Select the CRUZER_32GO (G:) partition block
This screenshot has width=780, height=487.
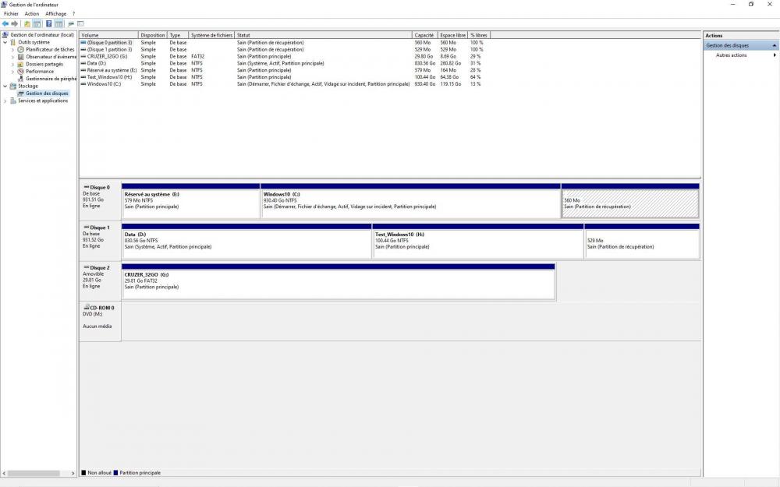[x=339, y=282]
